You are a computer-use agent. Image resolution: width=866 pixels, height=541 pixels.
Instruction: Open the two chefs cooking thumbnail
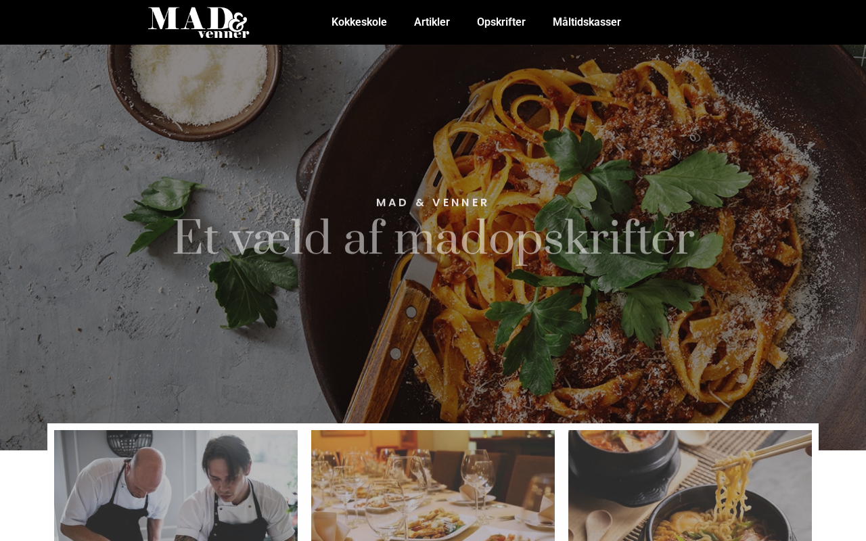click(x=176, y=486)
